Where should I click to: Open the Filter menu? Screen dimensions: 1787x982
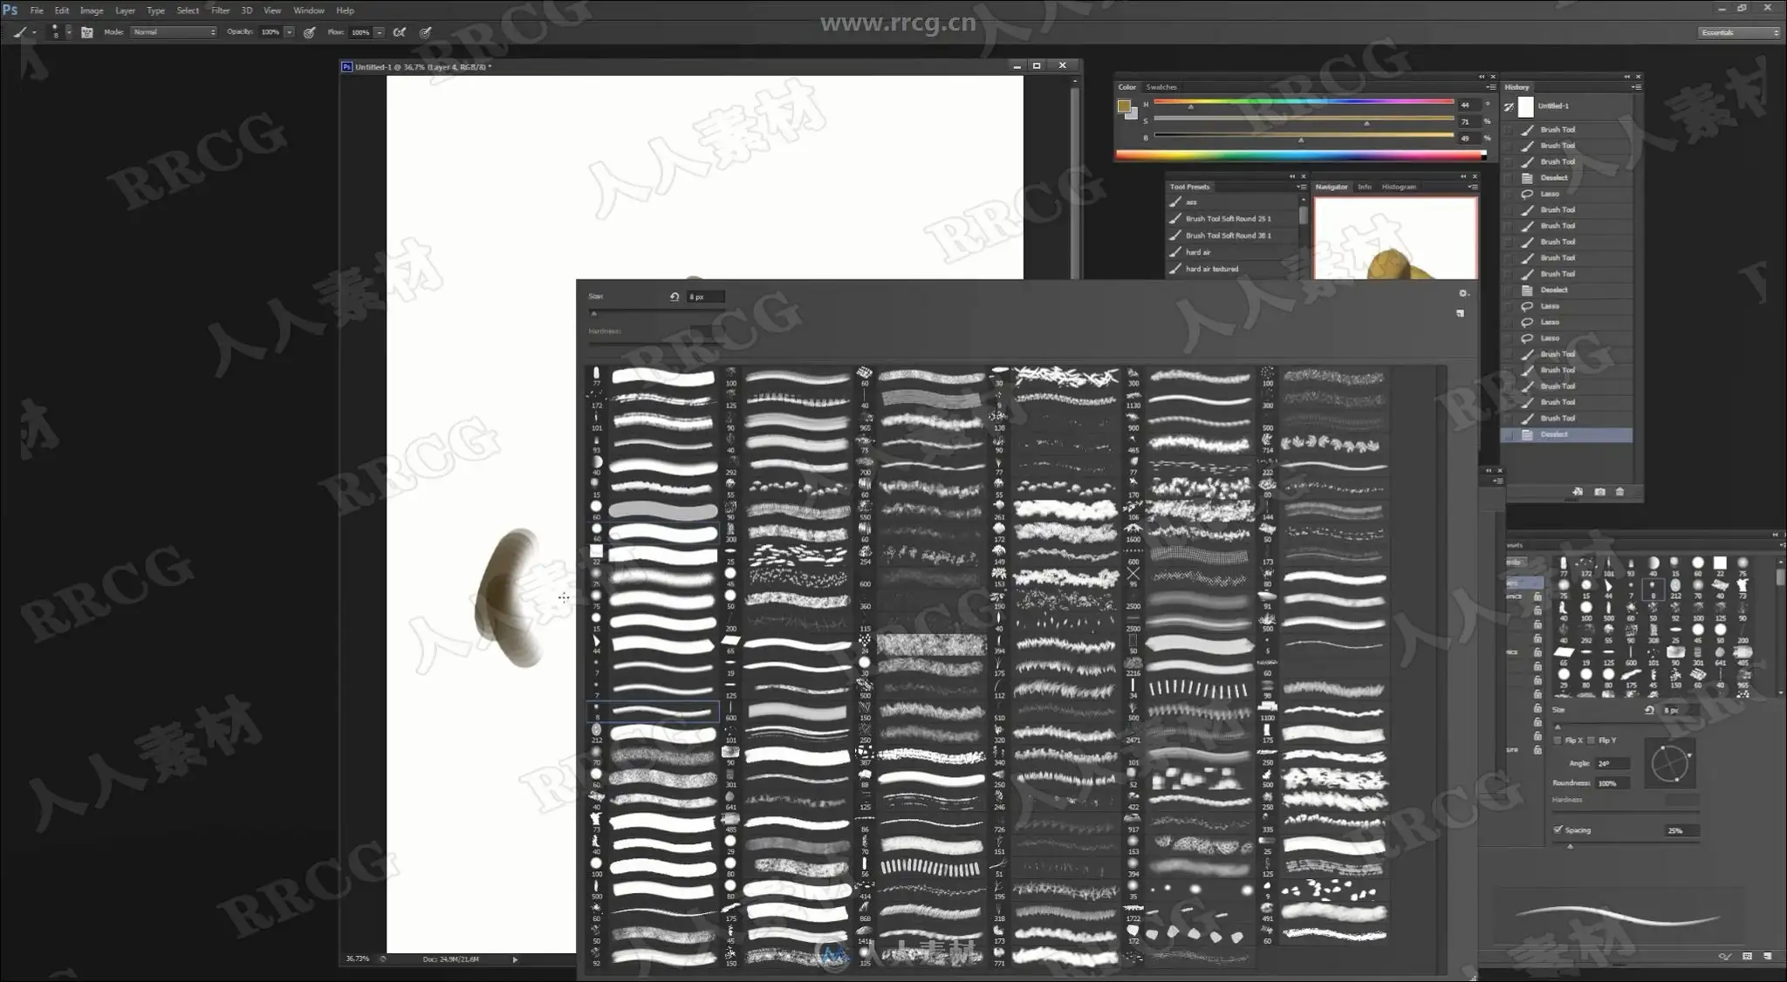(x=220, y=10)
